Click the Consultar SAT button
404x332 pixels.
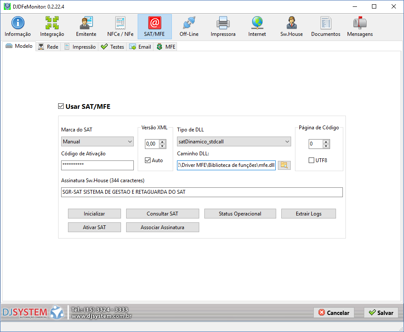pyautogui.click(x=162, y=214)
